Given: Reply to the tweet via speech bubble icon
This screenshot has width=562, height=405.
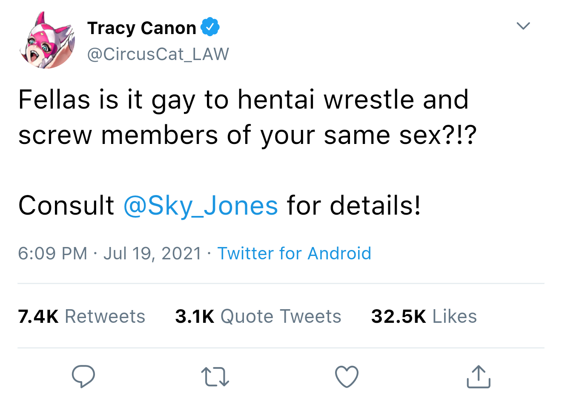Looking at the screenshot, I should pyautogui.click(x=83, y=376).
